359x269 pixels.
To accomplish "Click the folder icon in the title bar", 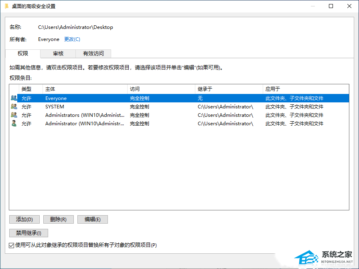I will (x=7, y=6).
